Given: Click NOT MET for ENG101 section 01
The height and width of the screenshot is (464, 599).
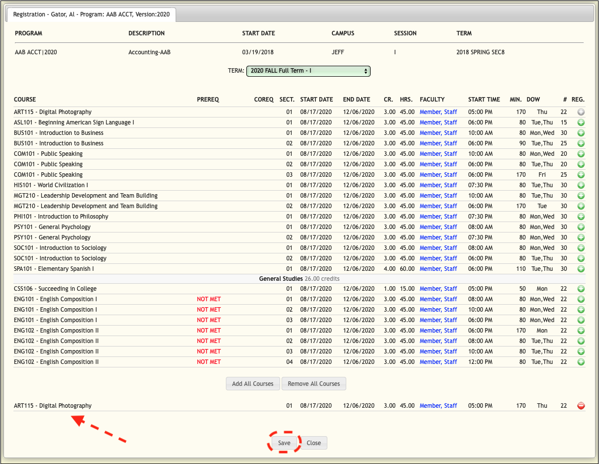Looking at the screenshot, I should (209, 299).
